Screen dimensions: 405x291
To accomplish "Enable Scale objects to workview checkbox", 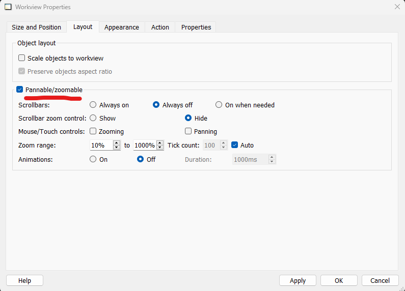I will (22, 59).
